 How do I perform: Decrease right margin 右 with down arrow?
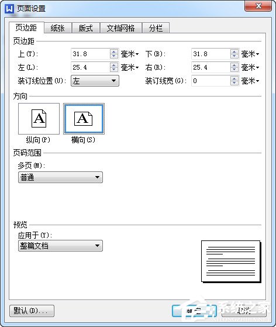pos(234,70)
